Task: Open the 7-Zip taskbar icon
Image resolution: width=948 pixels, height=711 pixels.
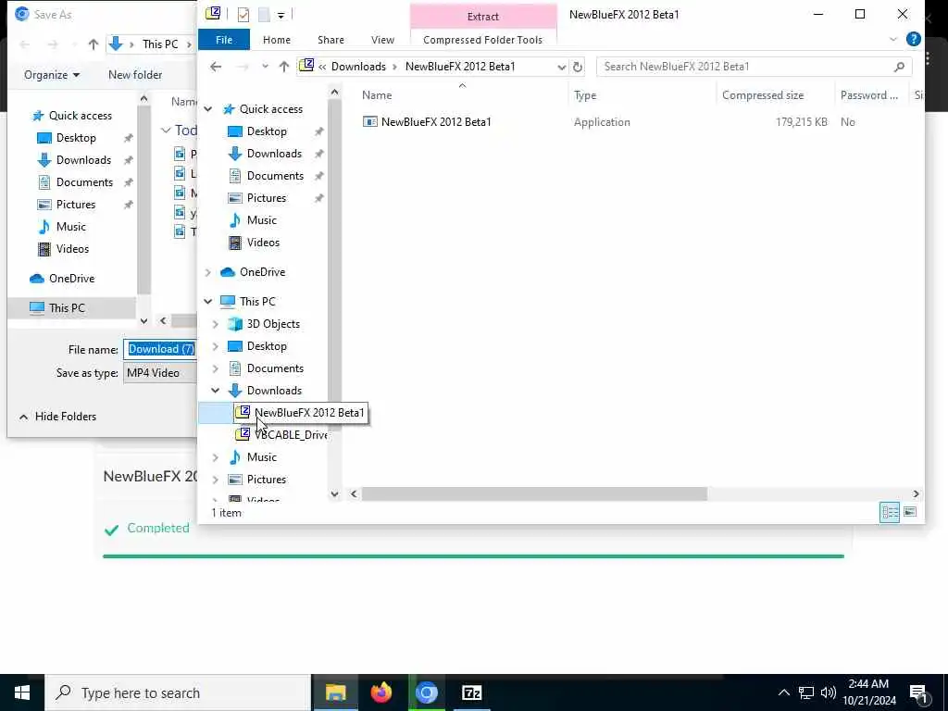Action: click(x=471, y=692)
